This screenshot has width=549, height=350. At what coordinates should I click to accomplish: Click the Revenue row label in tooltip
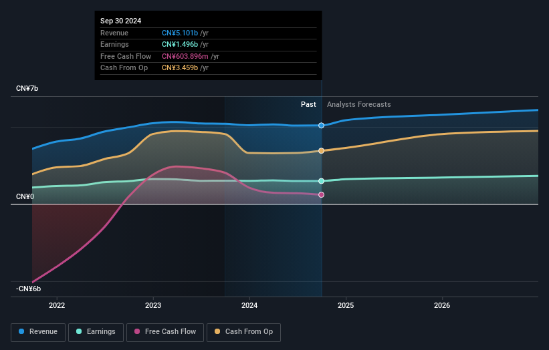point(114,33)
